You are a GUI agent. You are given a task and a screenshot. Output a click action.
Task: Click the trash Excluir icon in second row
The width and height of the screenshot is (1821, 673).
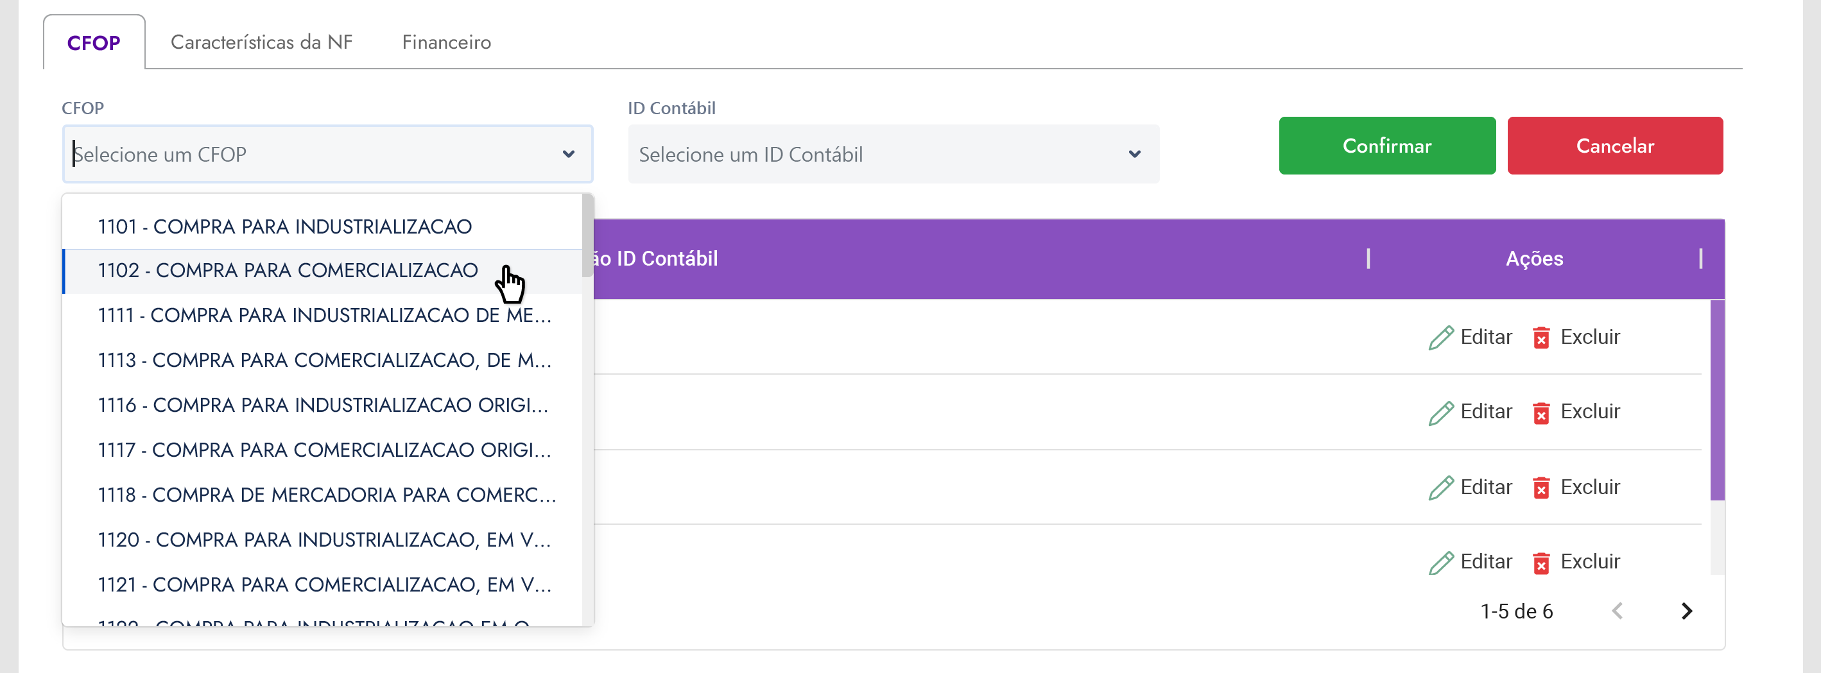1541,412
